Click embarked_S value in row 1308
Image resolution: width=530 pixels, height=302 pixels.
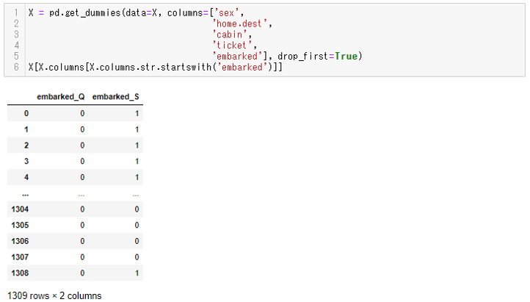click(x=137, y=273)
